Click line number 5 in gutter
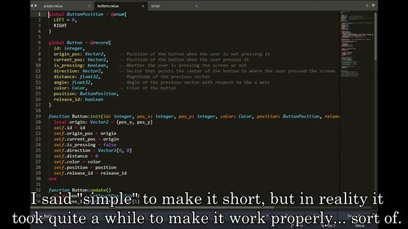The width and height of the screenshot is (408, 229). (40, 37)
